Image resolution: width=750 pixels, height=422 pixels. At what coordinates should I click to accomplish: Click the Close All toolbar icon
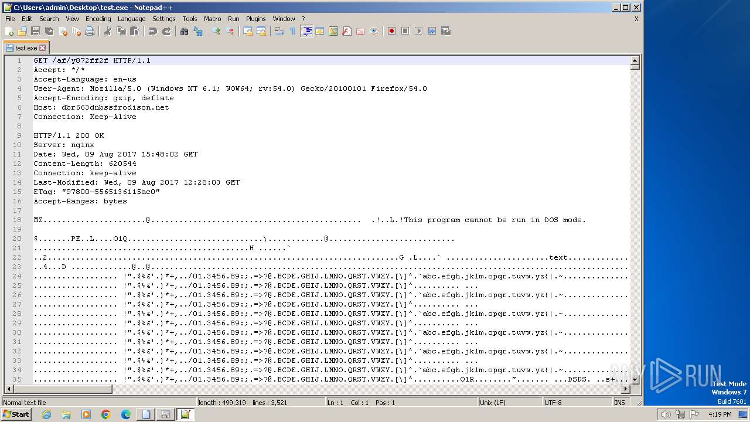point(76,31)
